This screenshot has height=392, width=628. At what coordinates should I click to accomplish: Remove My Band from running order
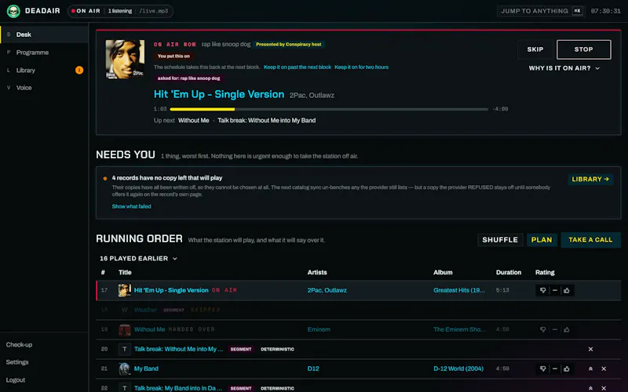coord(604,368)
